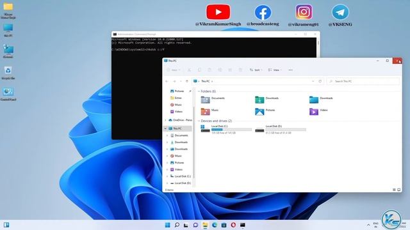Image resolution: width=410 pixels, height=230 pixels.
Task: Select Local Disk (C:) drive in main pane
Action: [x=226, y=129]
